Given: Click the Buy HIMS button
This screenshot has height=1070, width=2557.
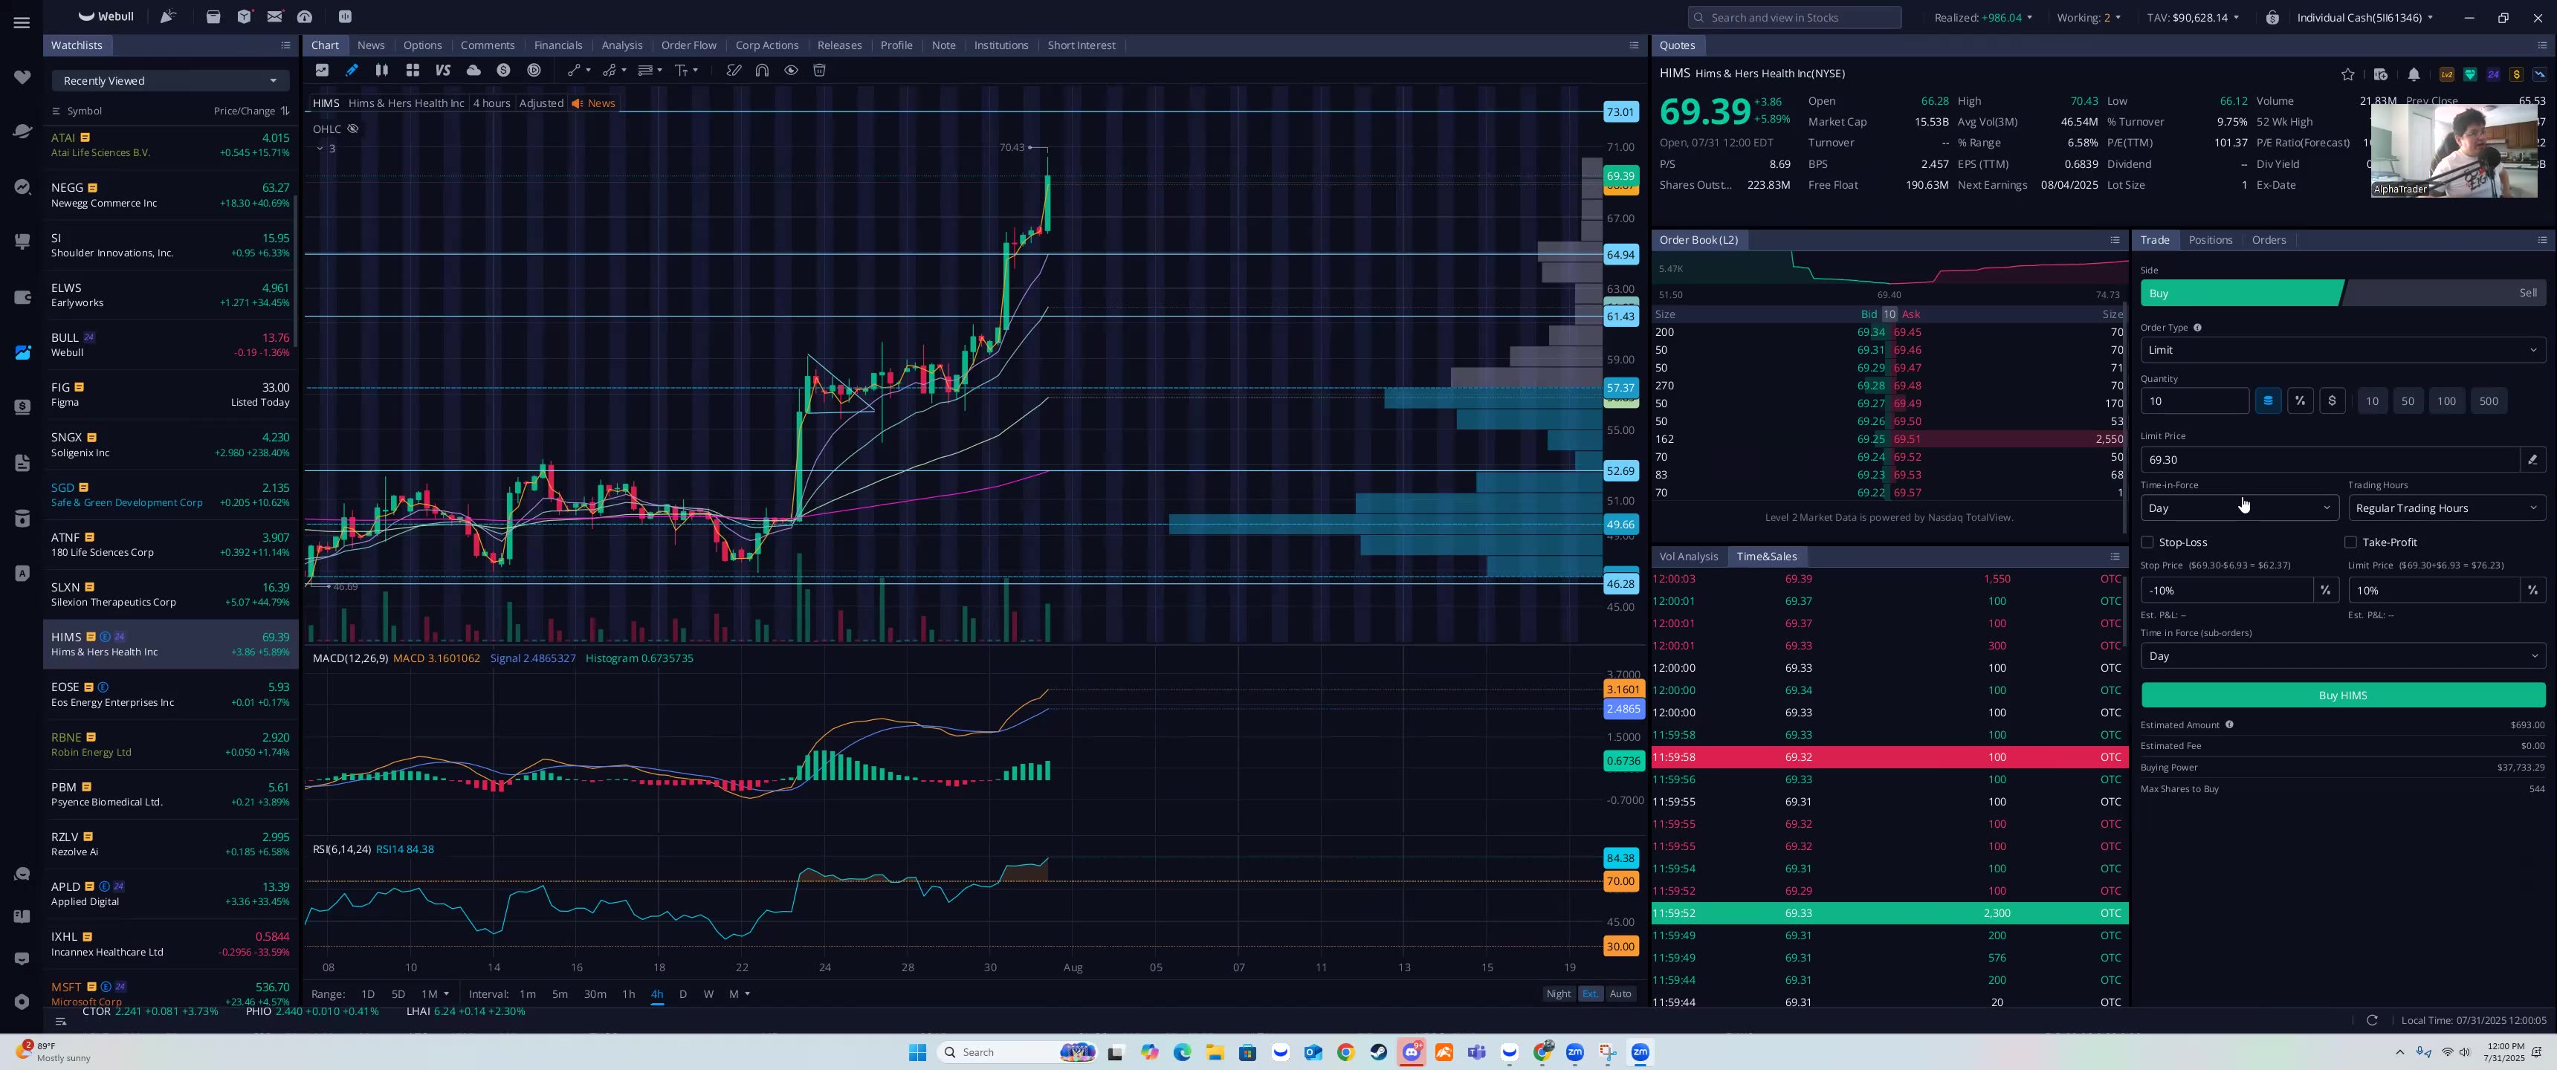Looking at the screenshot, I should pos(2343,695).
